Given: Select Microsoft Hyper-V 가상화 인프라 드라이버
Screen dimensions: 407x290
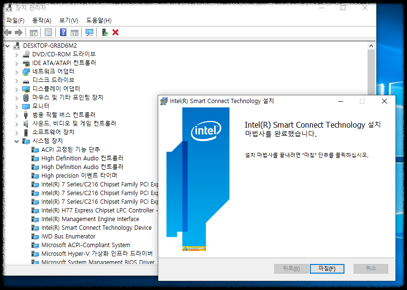Looking at the screenshot, I should [97, 253].
